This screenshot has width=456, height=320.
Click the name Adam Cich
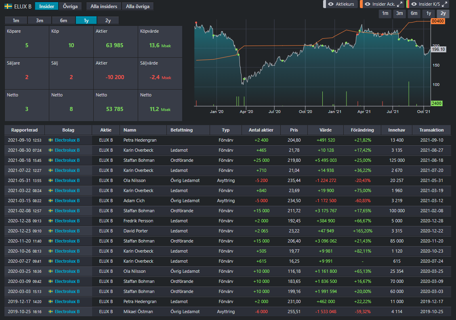134,201
